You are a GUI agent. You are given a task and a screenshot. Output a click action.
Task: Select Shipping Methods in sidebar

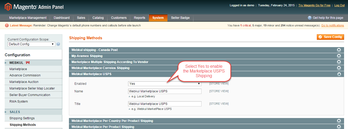click(x=34, y=125)
